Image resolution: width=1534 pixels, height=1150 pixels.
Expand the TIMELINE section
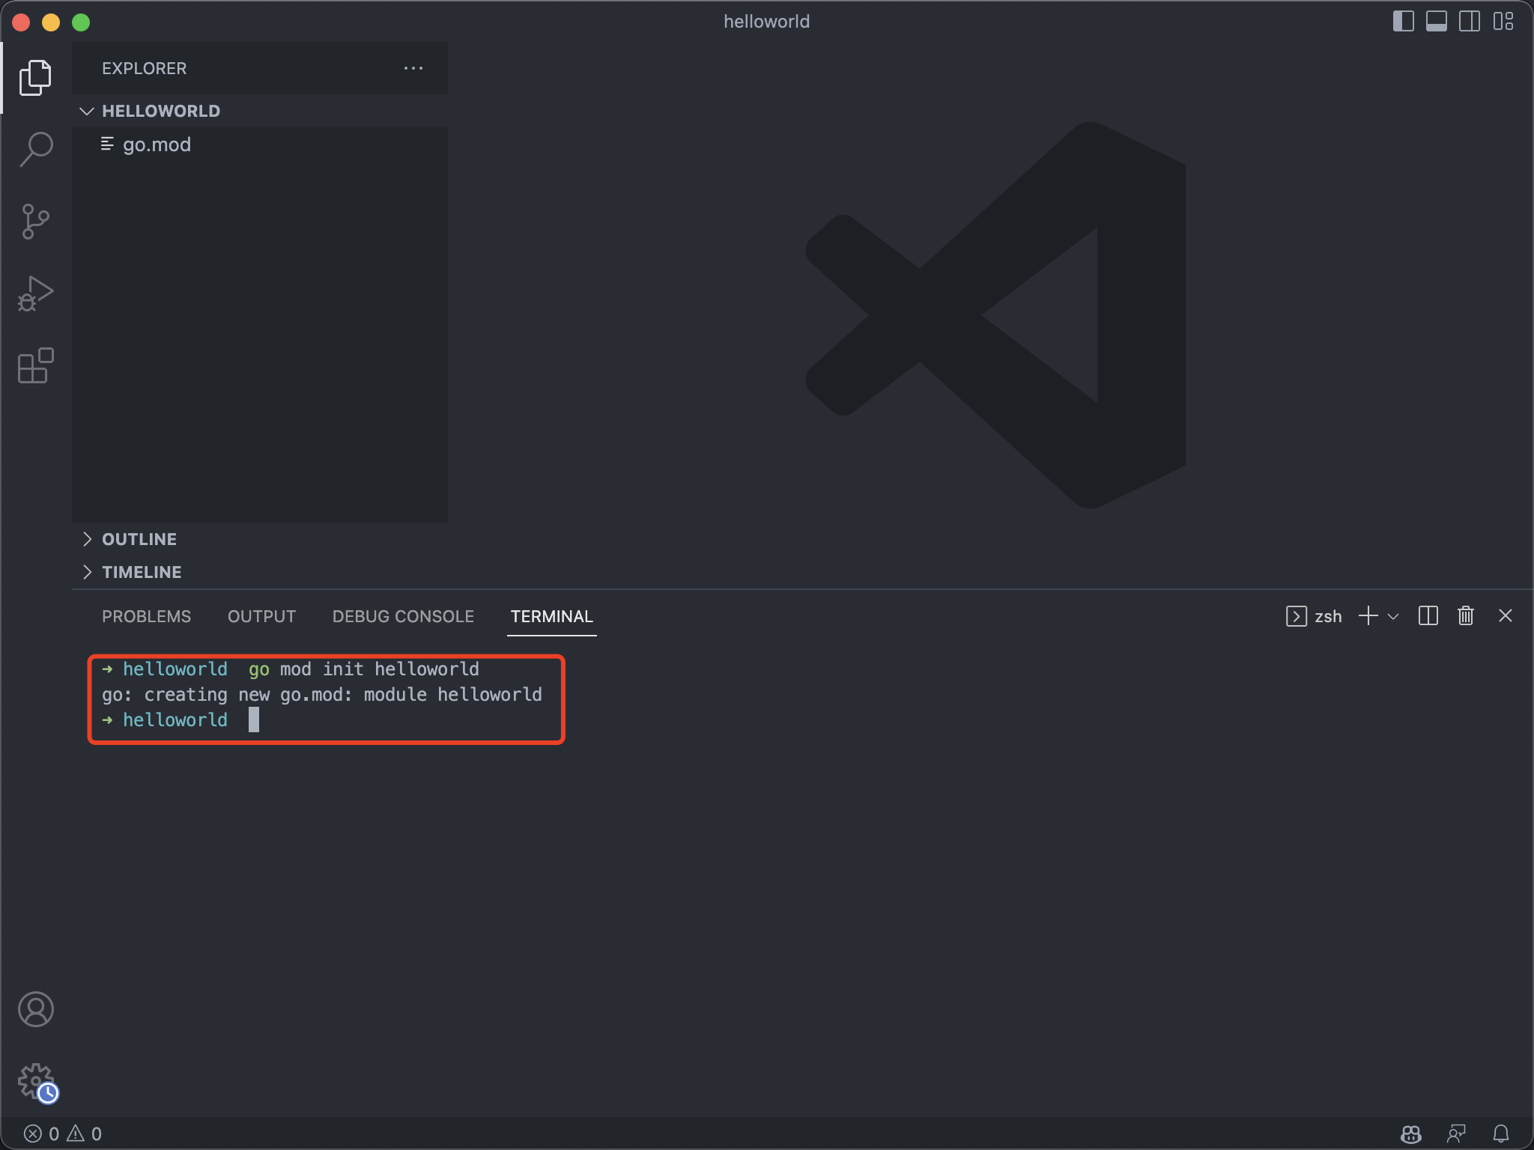142,571
